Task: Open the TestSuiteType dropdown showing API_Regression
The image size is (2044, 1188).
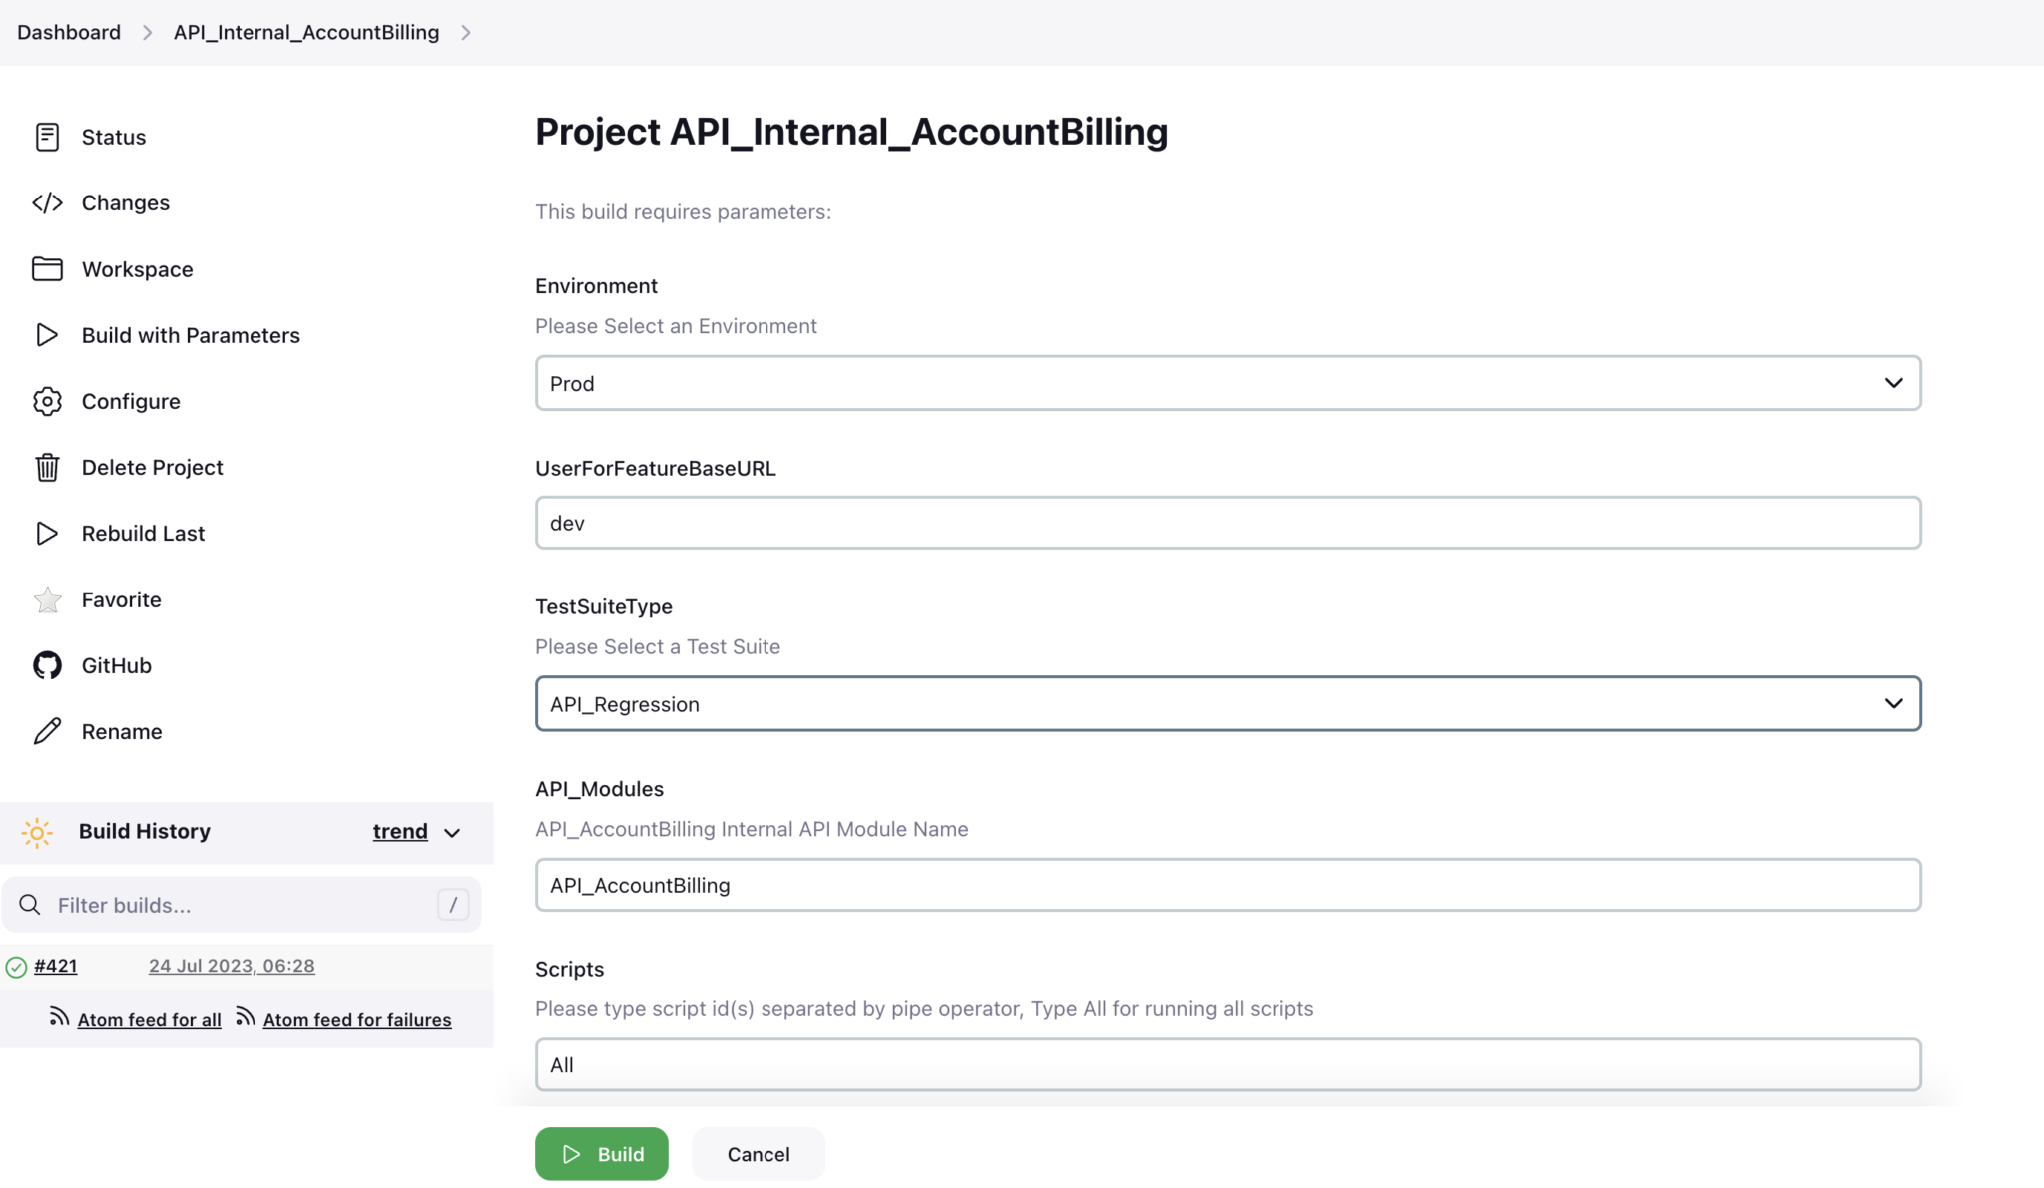Action: (x=1228, y=704)
